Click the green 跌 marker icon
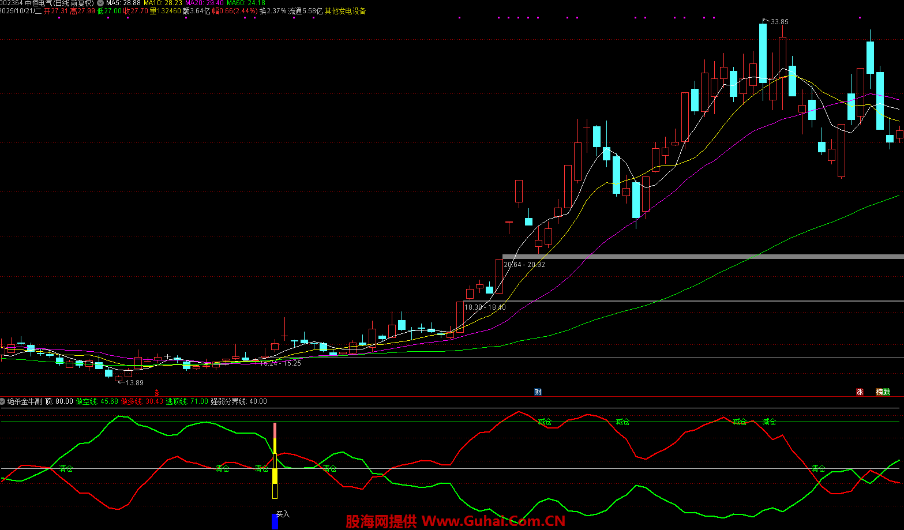Screen dimensions: 904x530 point(887,392)
